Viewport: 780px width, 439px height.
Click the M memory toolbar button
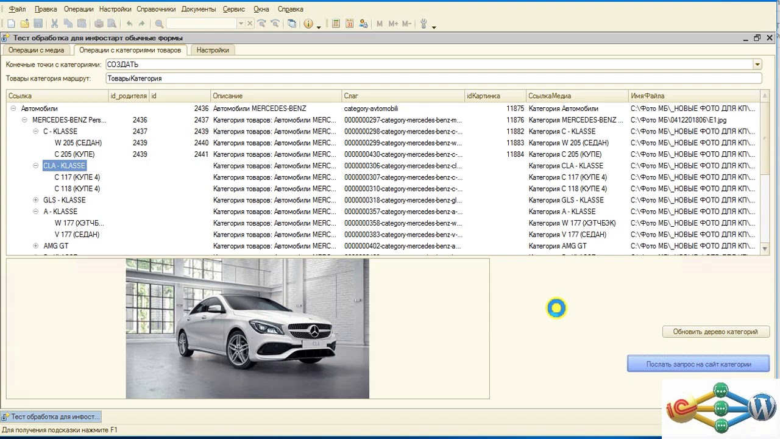380,24
